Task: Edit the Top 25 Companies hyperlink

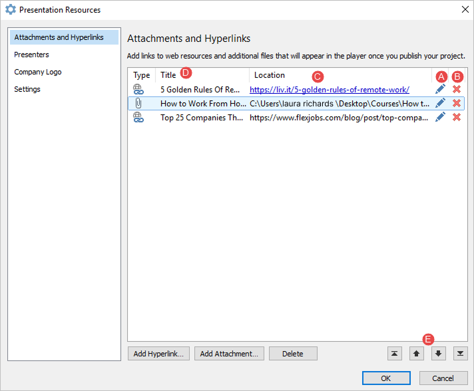Action: pos(440,117)
